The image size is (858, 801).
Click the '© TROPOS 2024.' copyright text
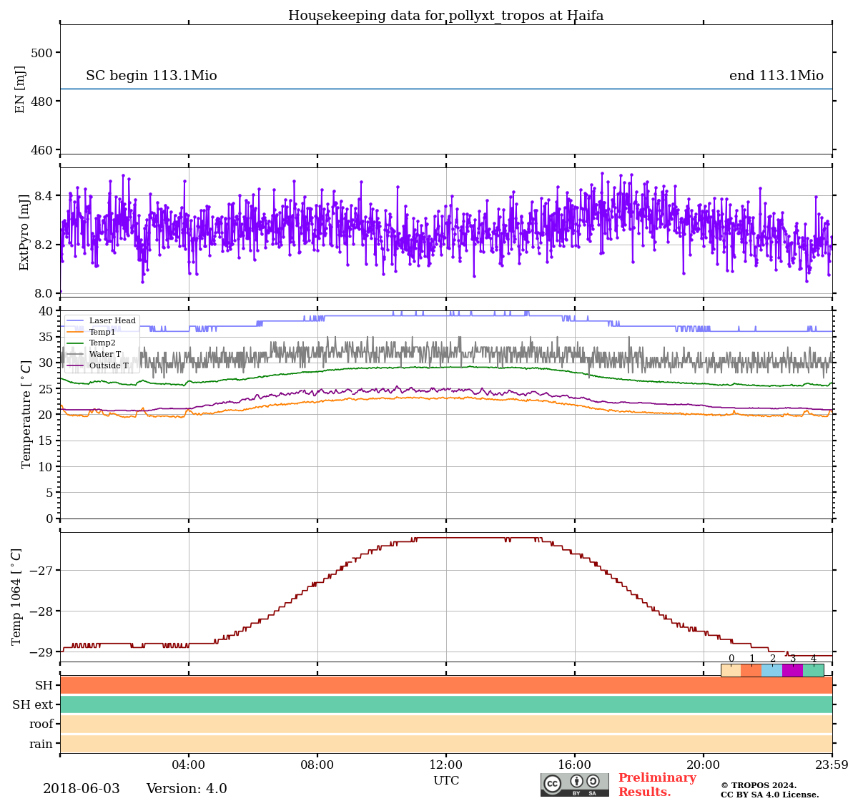(x=759, y=785)
